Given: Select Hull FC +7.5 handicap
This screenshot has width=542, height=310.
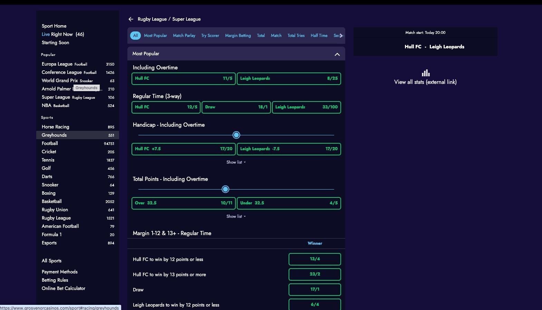Looking at the screenshot, I should click(184, 149).
